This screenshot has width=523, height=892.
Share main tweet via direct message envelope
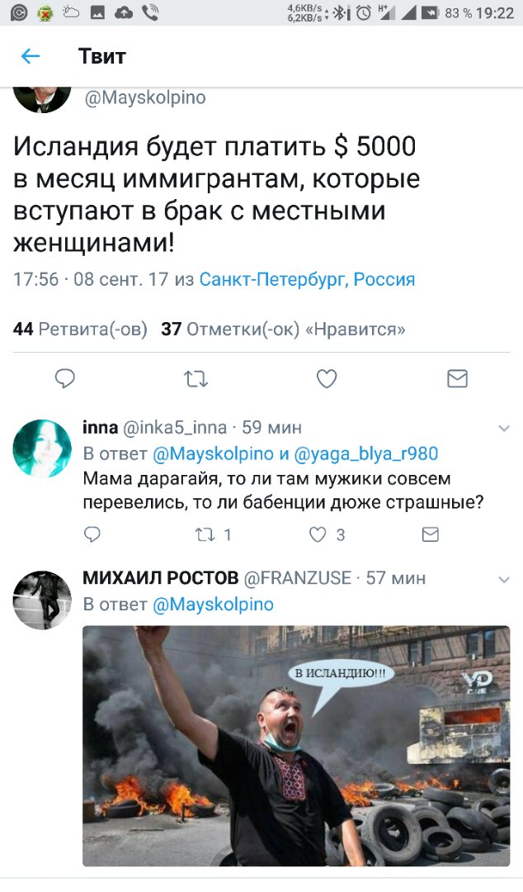click(x=458, y=379)
